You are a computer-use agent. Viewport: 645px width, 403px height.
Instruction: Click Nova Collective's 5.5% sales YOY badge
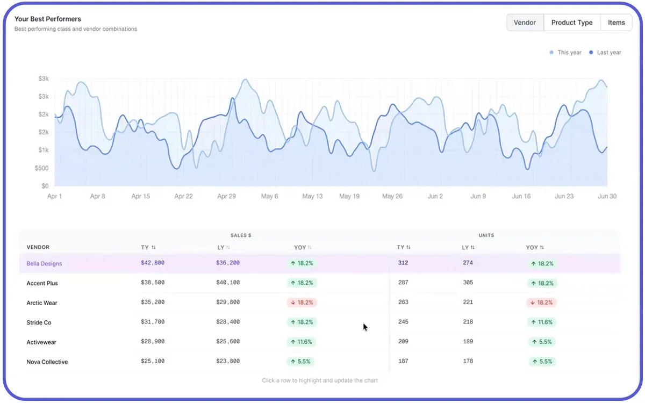pos(301,362)
